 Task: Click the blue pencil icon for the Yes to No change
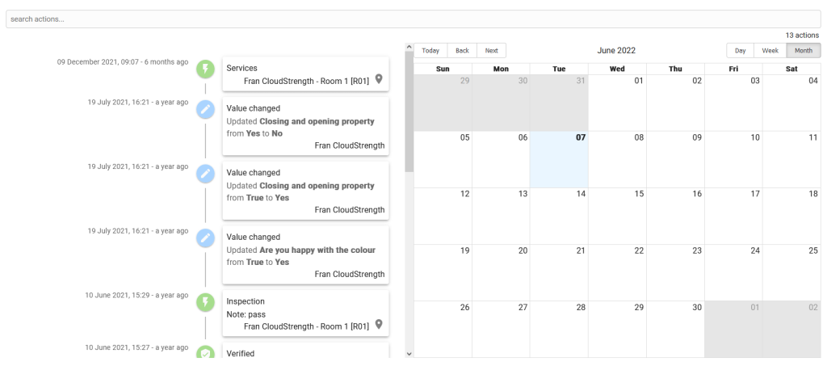click(x=206, y=110)
